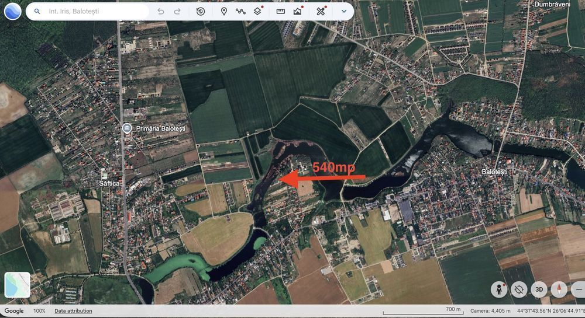Select the ruler measure tool
Screen dimensions: 585x318
281,12
